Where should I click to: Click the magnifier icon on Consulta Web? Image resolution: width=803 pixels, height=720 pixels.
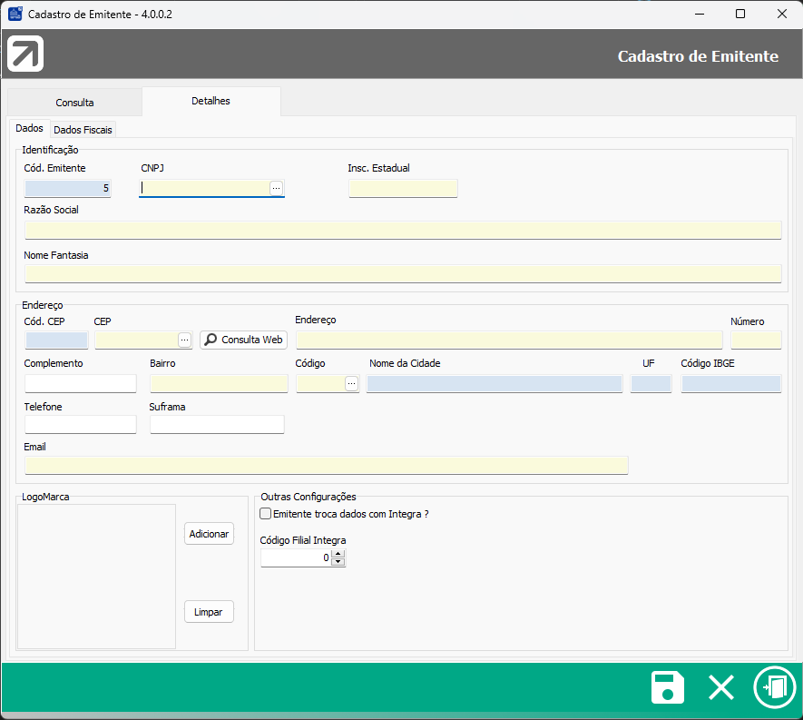click(211, 340)
